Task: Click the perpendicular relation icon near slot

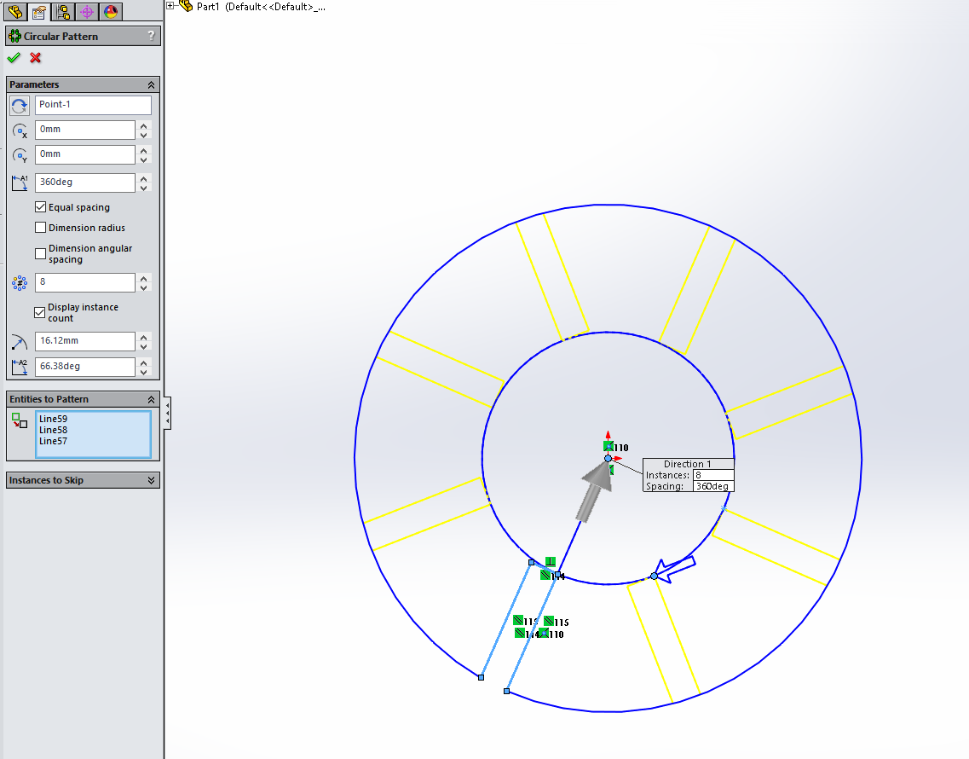Action: tap(550, 561)
